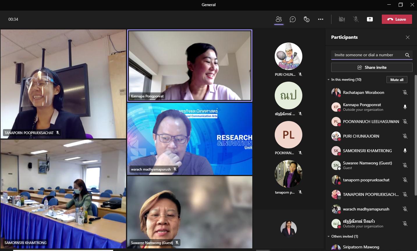The width and height of the screenshot is (417, 251).
Task: Select SAMORNSRI KHAMTRONG's video tile
Action: click(63, 194)
